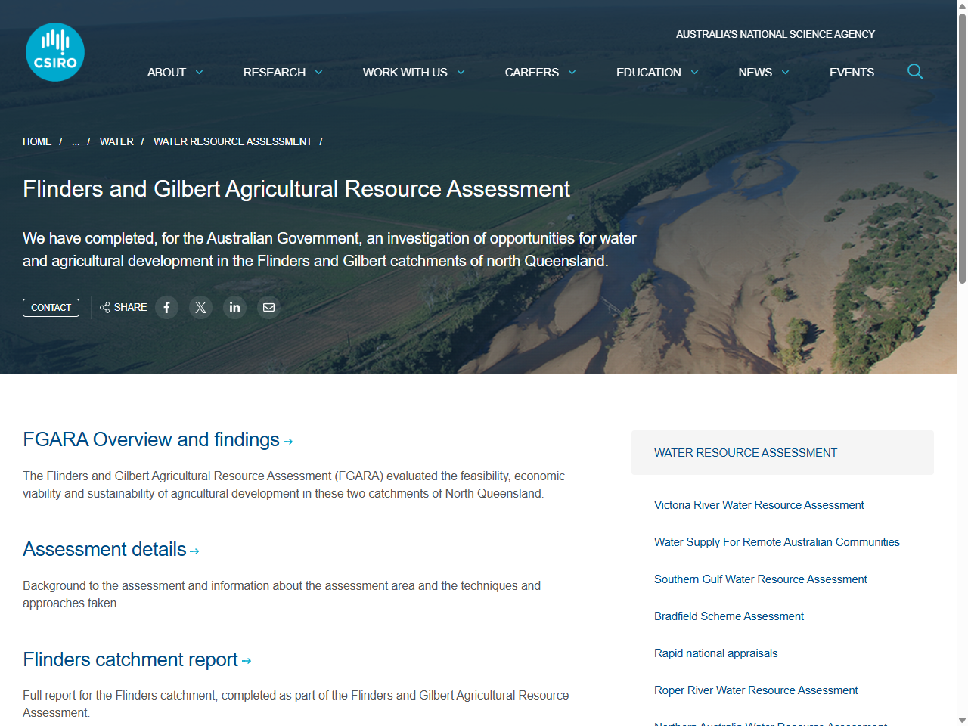The height and width of the screenshot is (726, 968).
Task: Share page via email envelope icon
Action: pyautogui.click(x=268, y=307)
